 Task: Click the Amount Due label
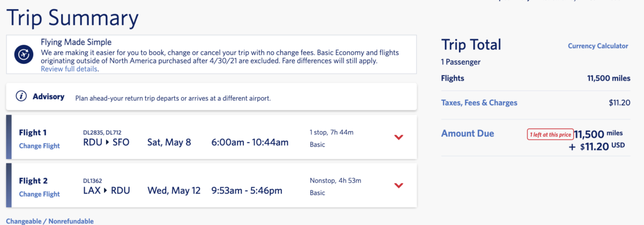(467, 133)
